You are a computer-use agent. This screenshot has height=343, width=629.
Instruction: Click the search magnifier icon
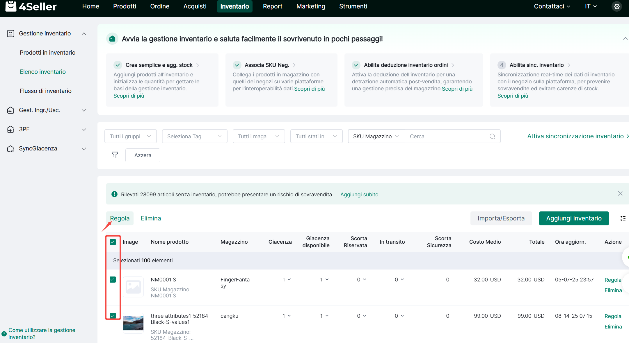tap(492, 137)
